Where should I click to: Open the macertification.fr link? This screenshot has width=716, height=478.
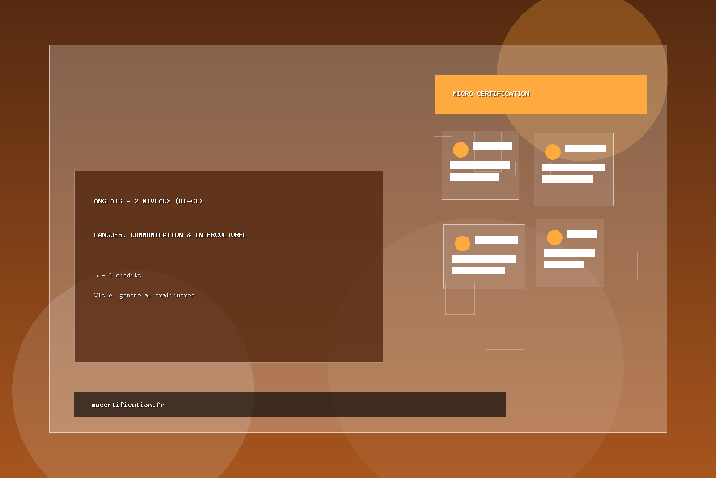coord(128,405)
